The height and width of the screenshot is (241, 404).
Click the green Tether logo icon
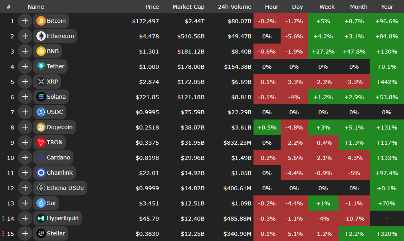tap(41, 66)
